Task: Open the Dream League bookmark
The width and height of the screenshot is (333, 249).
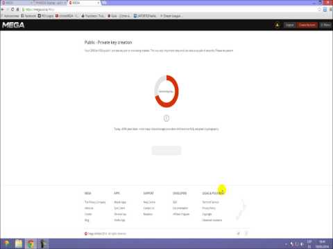Action: point(171,16)
